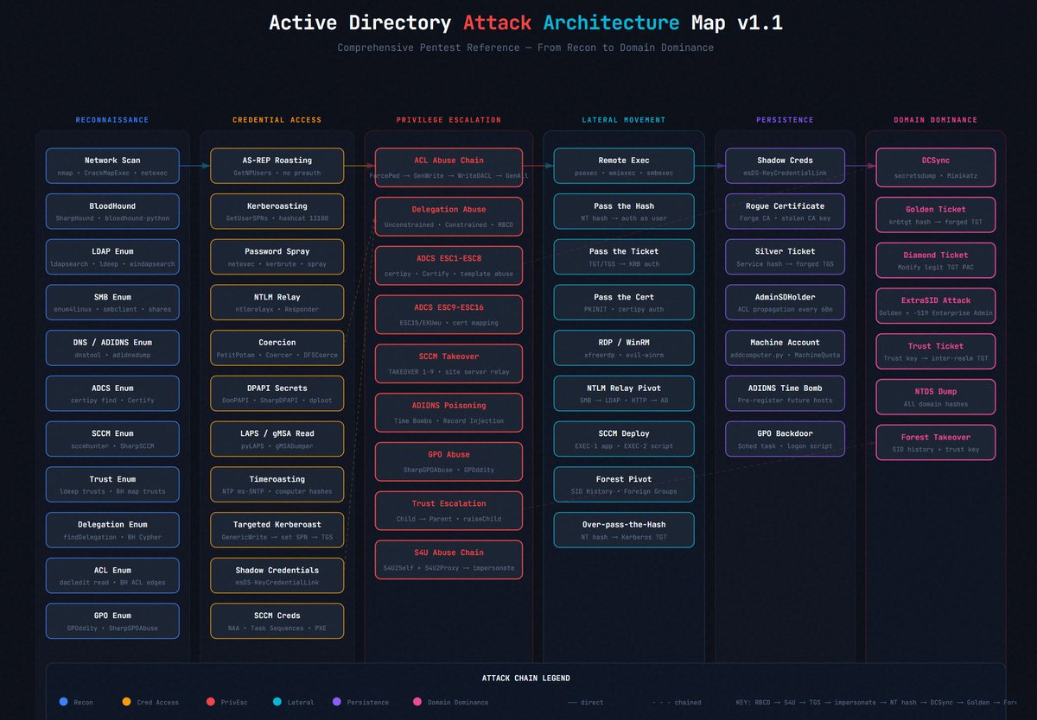Expand the ACL Abuse Chain card
Screen dimensions: 1037x720
(449, 166)
